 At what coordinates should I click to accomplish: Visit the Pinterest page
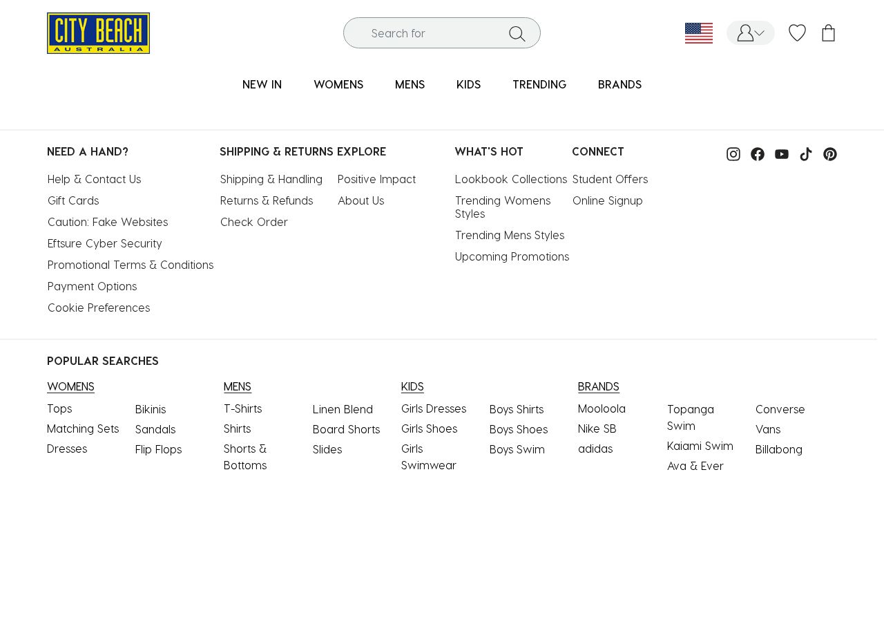[x=830, y=154]
